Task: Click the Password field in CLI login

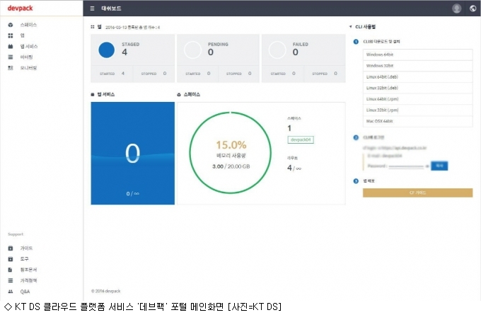Action: pos(406,166)
